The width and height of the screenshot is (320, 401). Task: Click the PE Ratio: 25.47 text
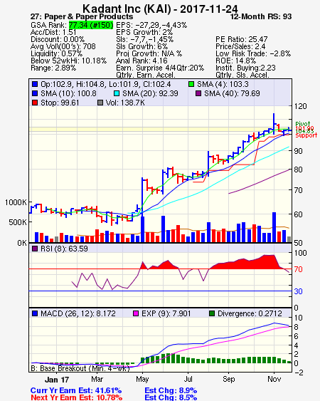242,39
